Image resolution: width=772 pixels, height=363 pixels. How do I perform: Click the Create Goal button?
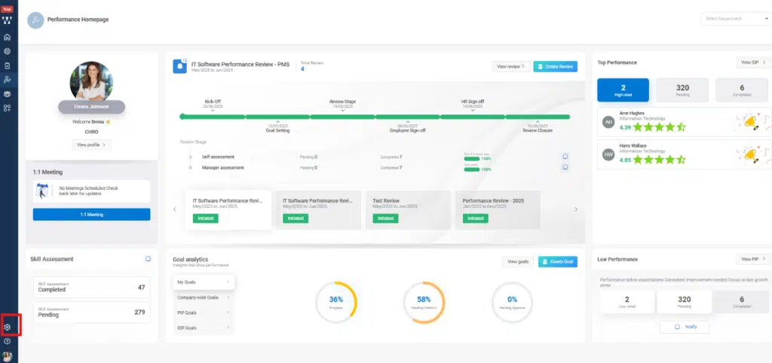[558, 261]
